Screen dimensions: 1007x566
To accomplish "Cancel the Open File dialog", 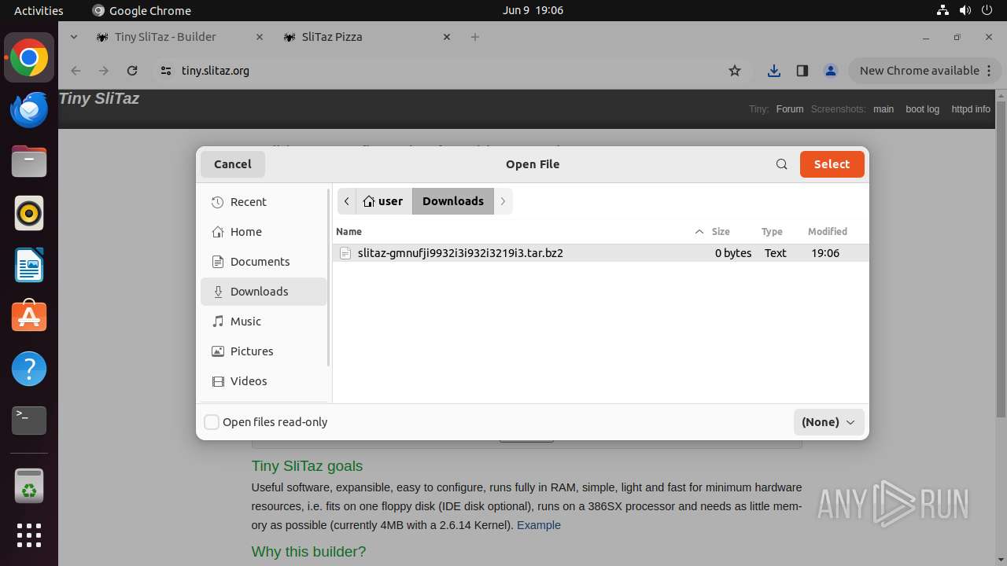I will (233, 164).
